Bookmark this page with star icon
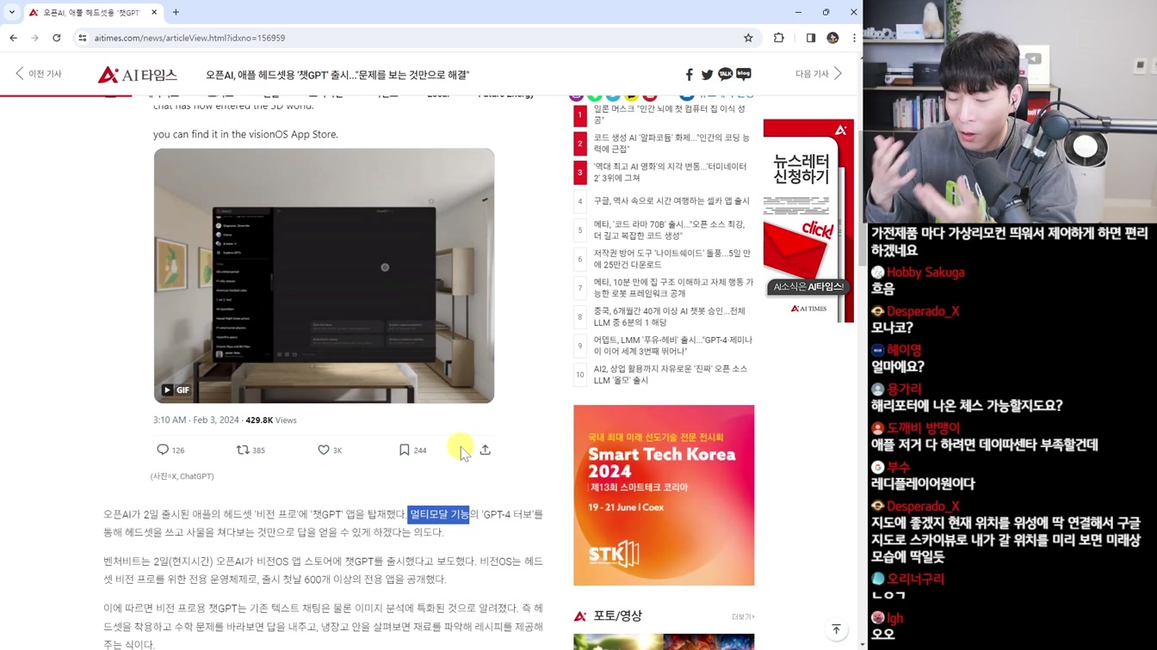Screen dimensions: 1157x650 coord(748,38)
